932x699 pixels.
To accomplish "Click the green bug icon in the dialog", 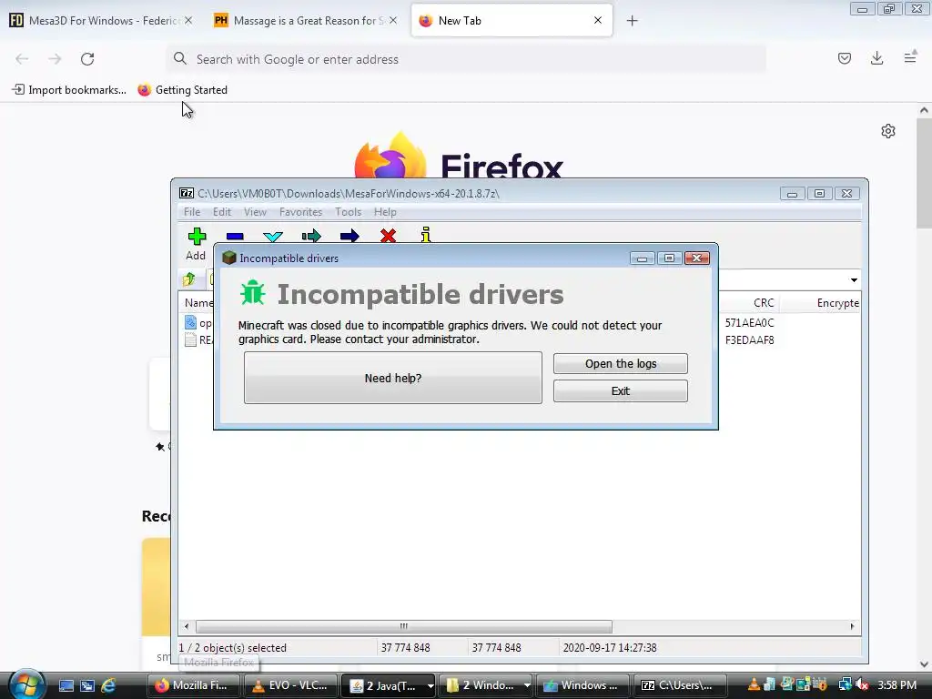I will pos(253,292).
